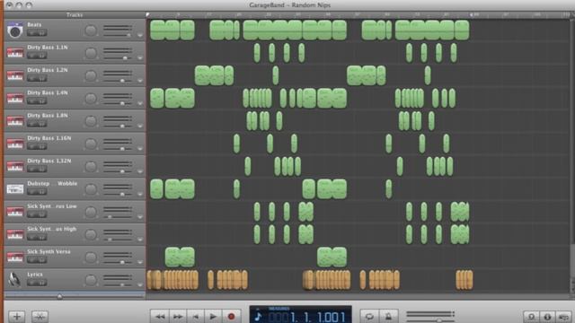This screenshot has width=575, height=323.
Task: Click the Dubstep Wobble synth track icon
Action: 15,189
